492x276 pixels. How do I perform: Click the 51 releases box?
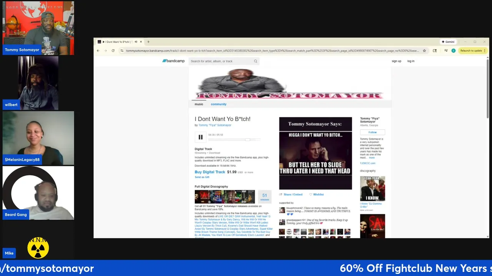pyautogui.click(x=264, y=197)
